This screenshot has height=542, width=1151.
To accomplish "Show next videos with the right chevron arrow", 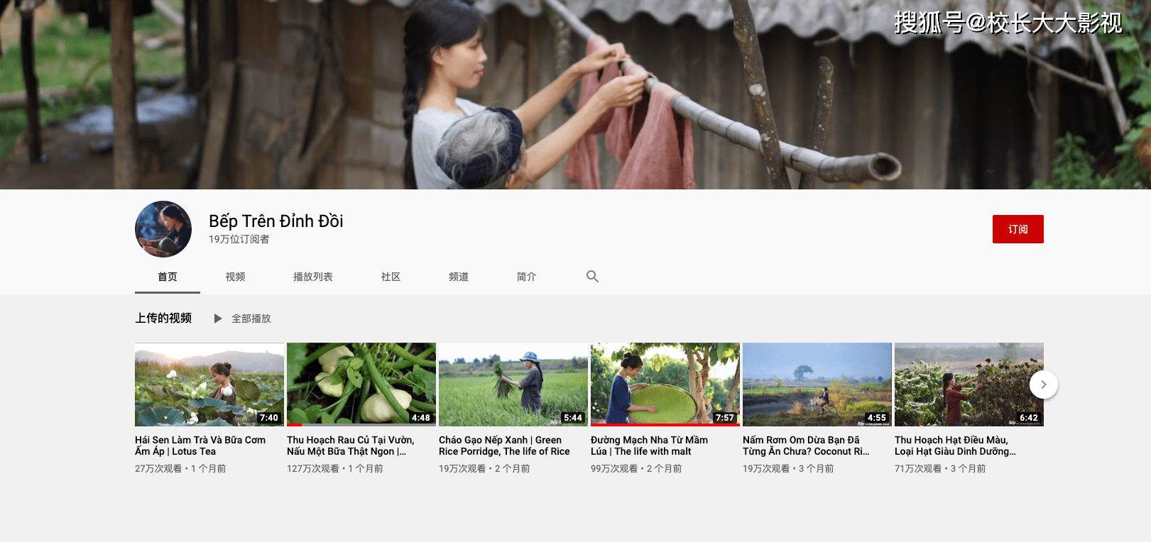I will point(1044,385).
